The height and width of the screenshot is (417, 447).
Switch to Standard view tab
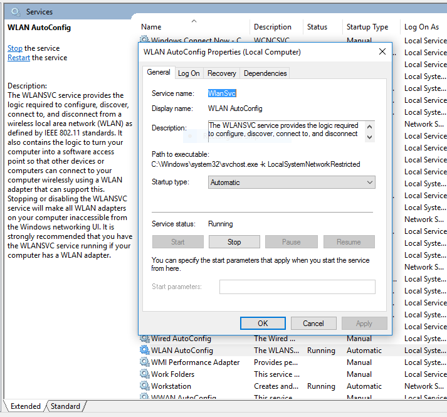pyautogui.click(x=65, y=406)
